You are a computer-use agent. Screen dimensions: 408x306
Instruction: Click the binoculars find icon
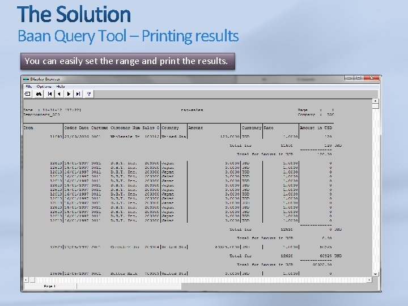click(x=39, y=94)
